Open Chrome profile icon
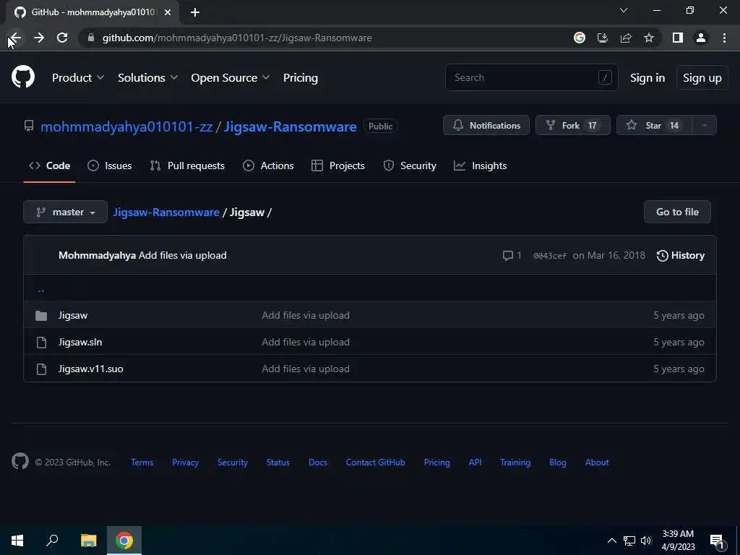 tap(701, 38)
